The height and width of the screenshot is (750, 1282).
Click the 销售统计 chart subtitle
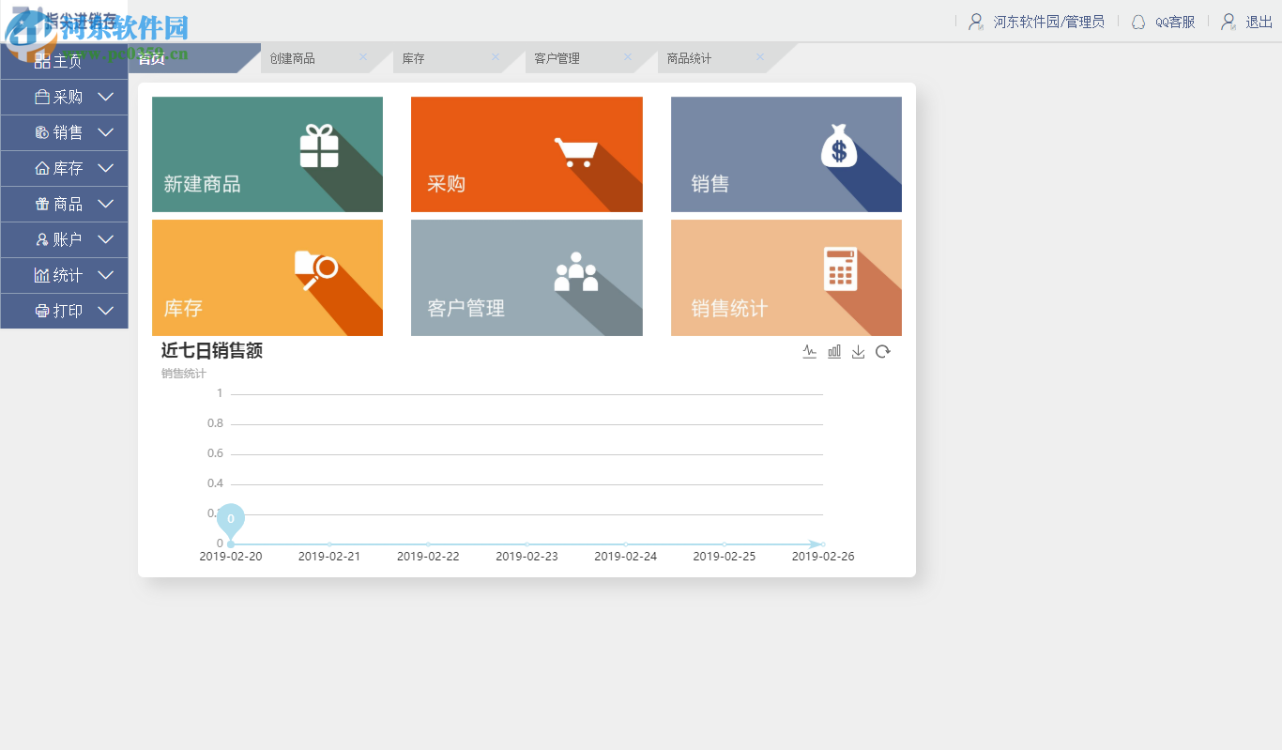click(183, 374)
